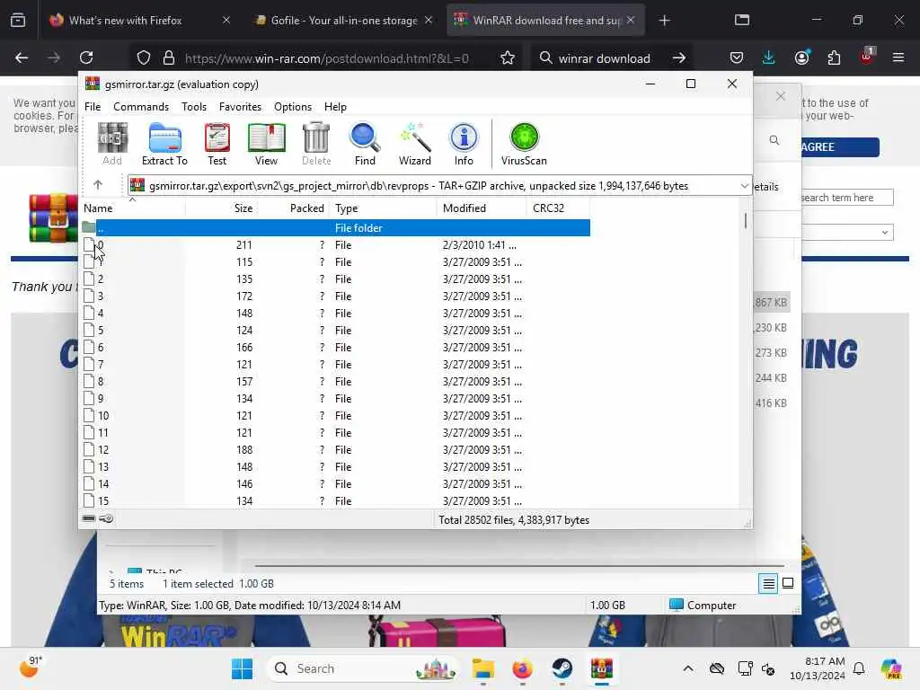Click the Delete trash can icon
Viewport: 920px width, 690px height.
tap(316, 144)
